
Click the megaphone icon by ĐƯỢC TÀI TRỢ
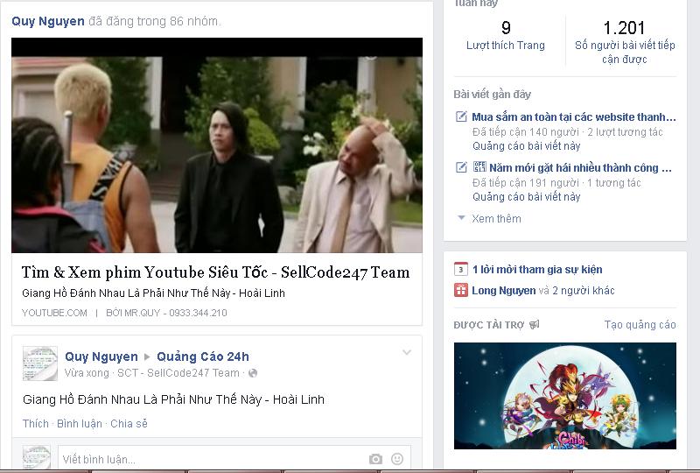(x=534, y=325)
